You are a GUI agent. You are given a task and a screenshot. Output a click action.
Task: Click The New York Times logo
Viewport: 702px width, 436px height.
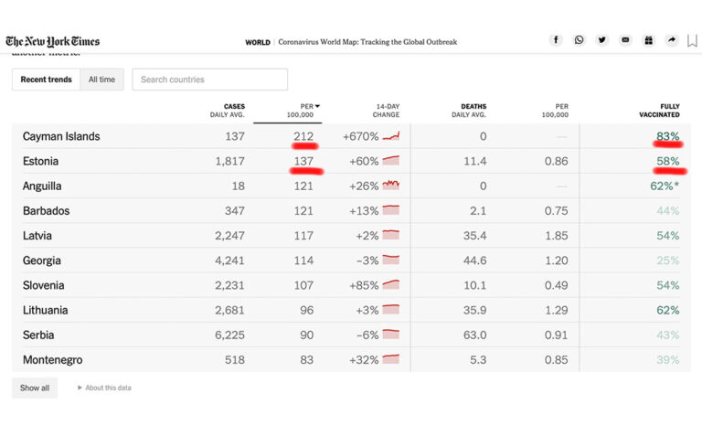click(x=53, y=41)
